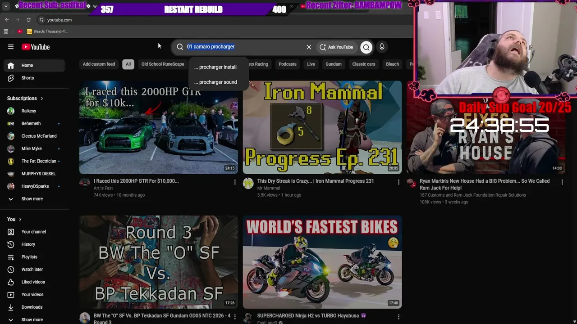This screenshot has height=324, width=577.
Task: Click the Mr Mammal channel avatar
Action: pyautogui.click(x=248, y=183)
